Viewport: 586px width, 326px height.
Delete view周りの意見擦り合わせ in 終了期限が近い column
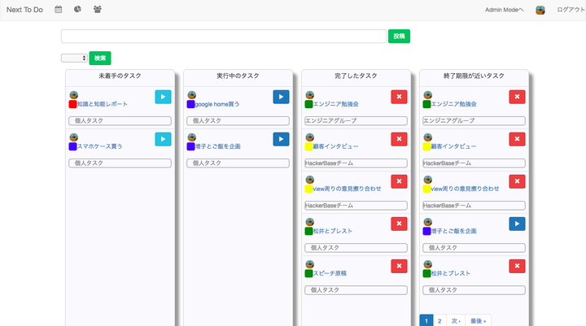(x=518, y=181)
